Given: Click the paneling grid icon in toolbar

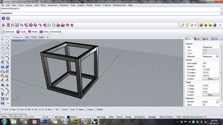Looking at the screenshot, I should click(8, 25).
